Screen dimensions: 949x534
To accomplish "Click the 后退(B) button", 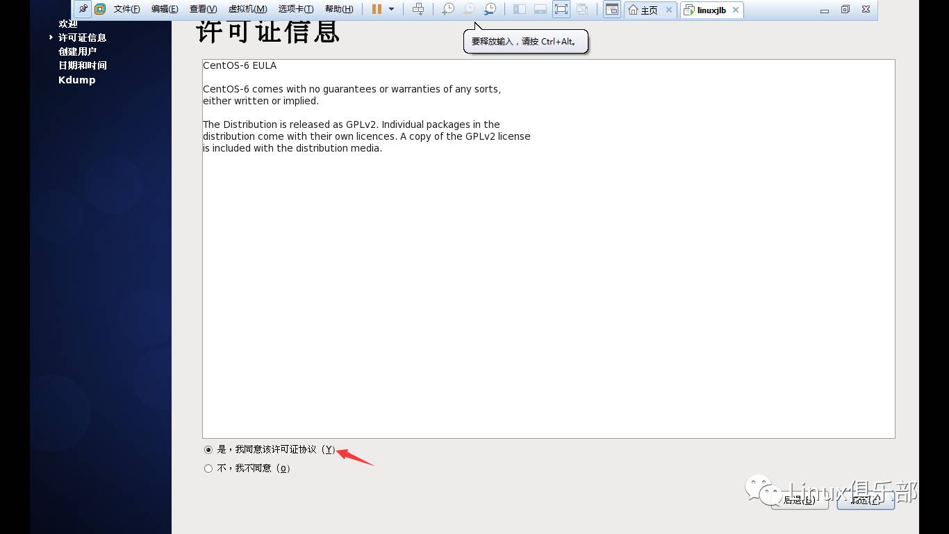I will click(x=800, y=500).
